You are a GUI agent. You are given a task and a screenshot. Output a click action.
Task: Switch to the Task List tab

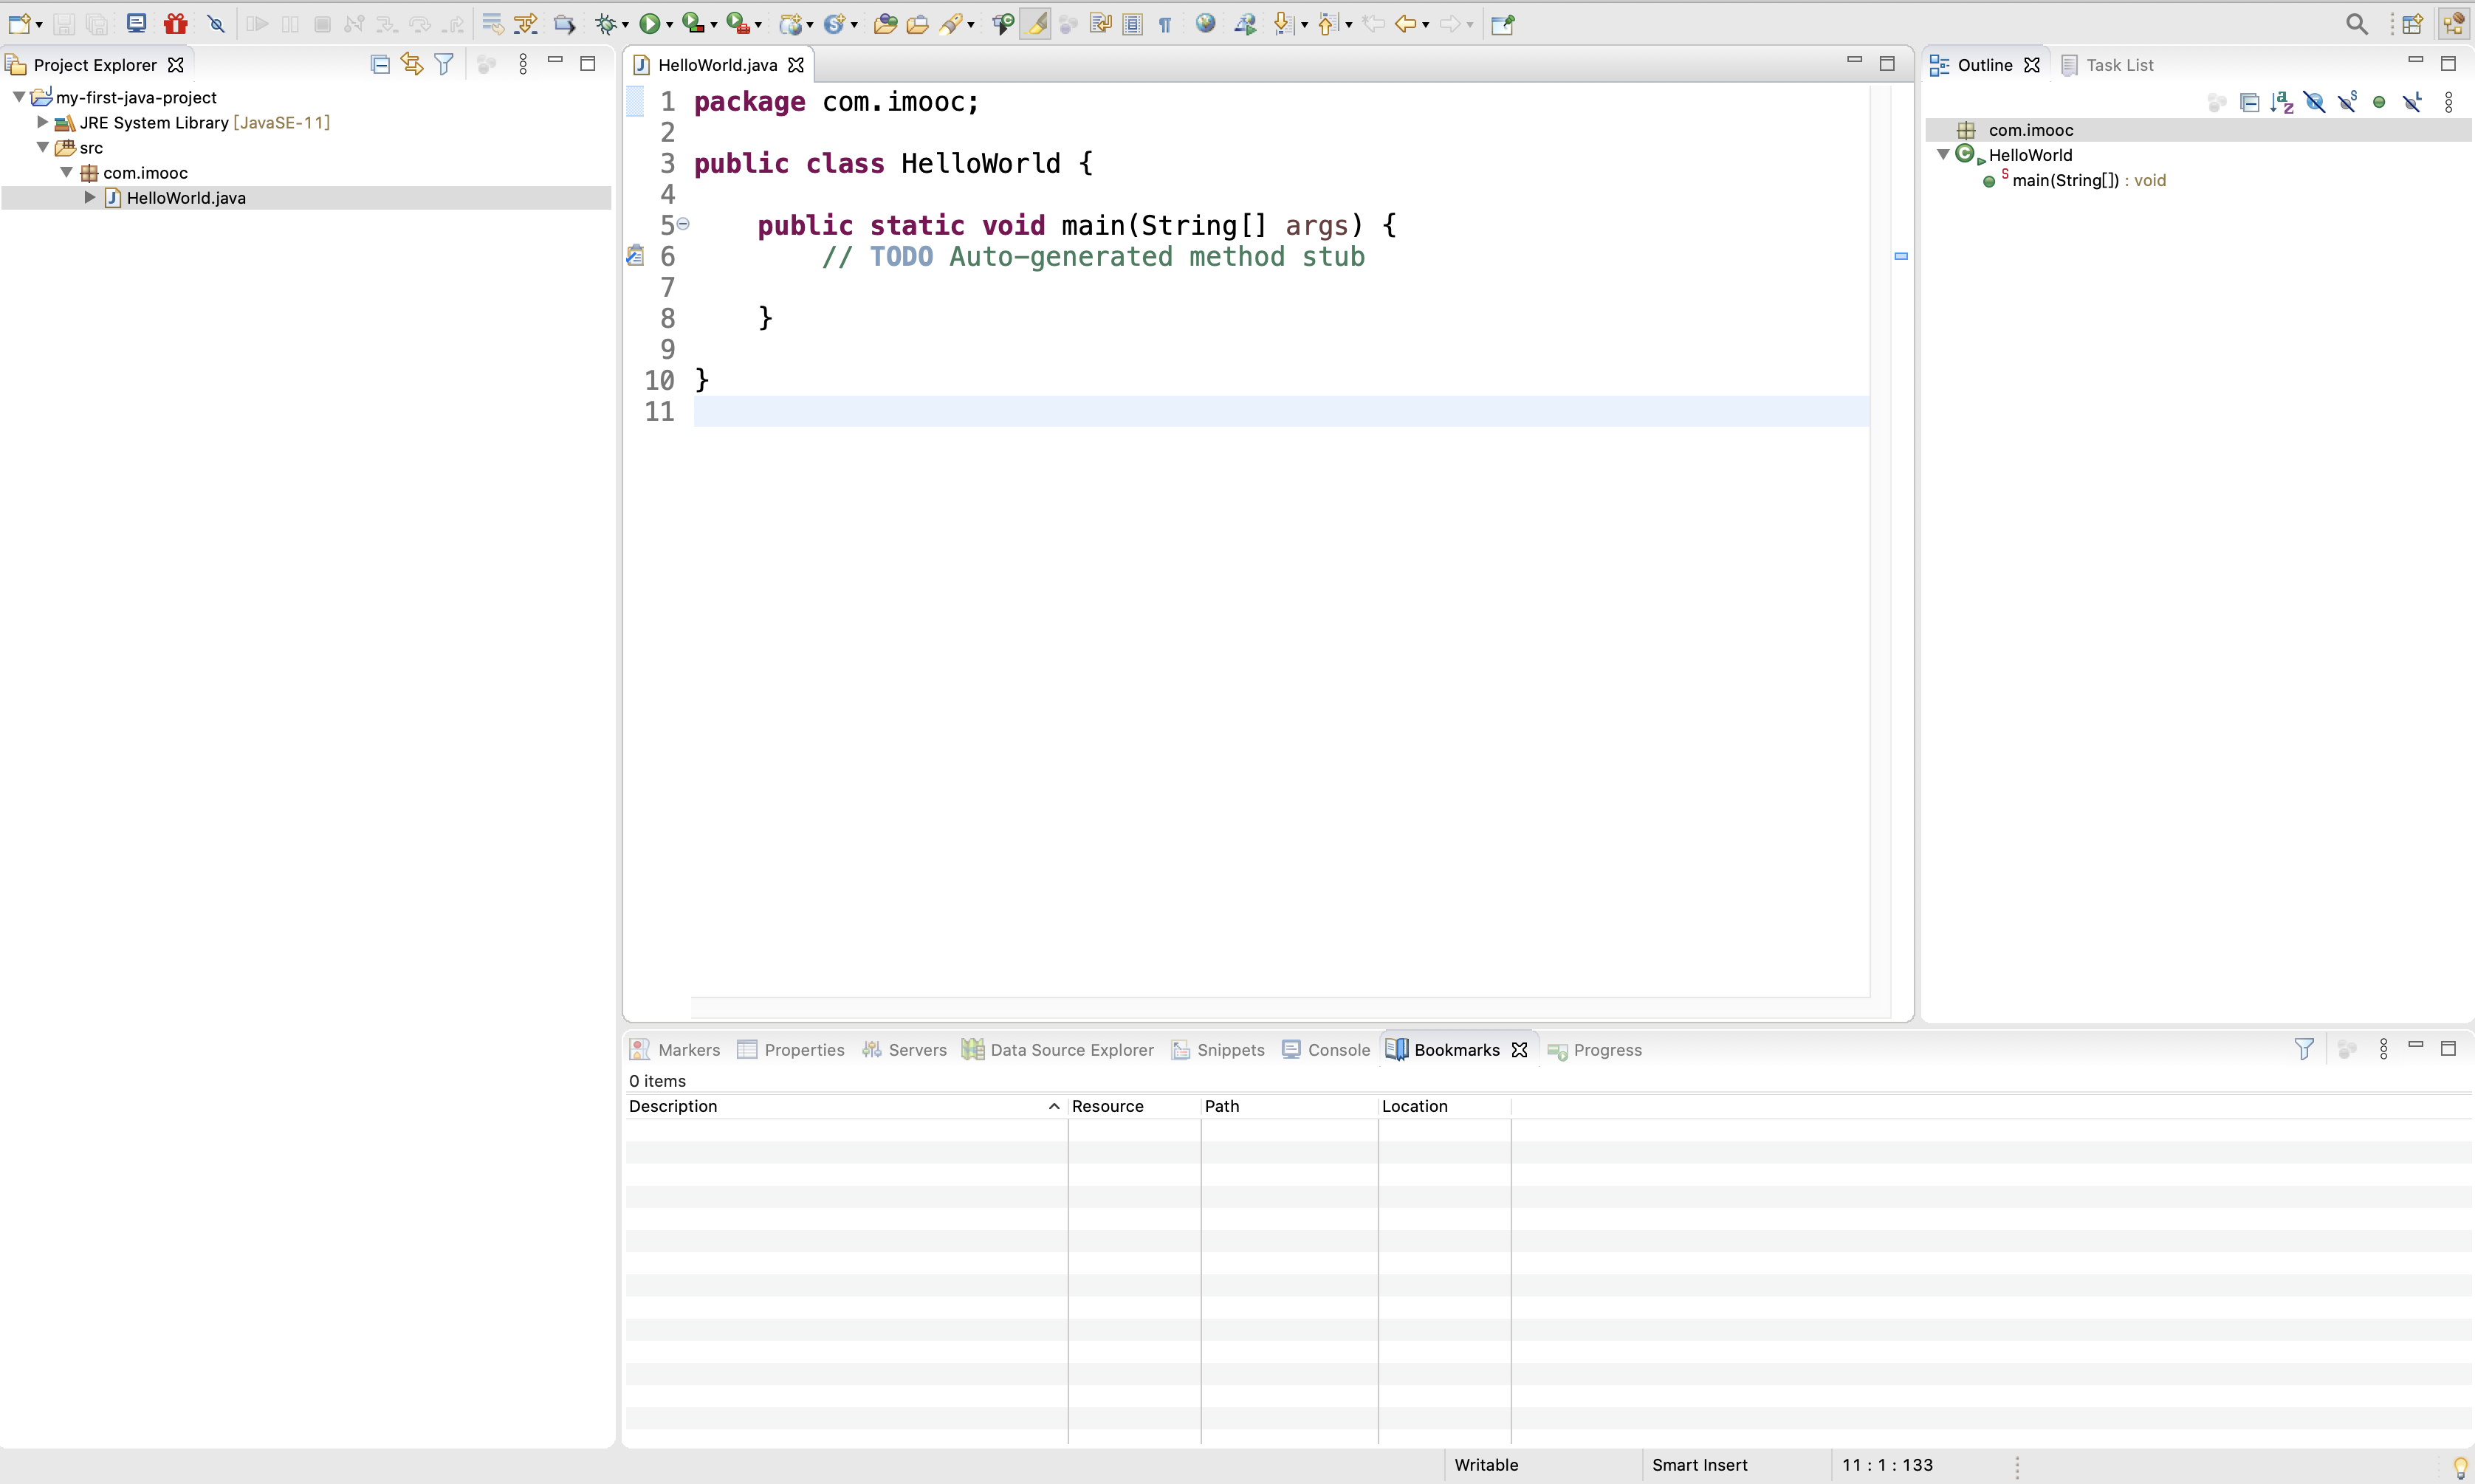2107,65
